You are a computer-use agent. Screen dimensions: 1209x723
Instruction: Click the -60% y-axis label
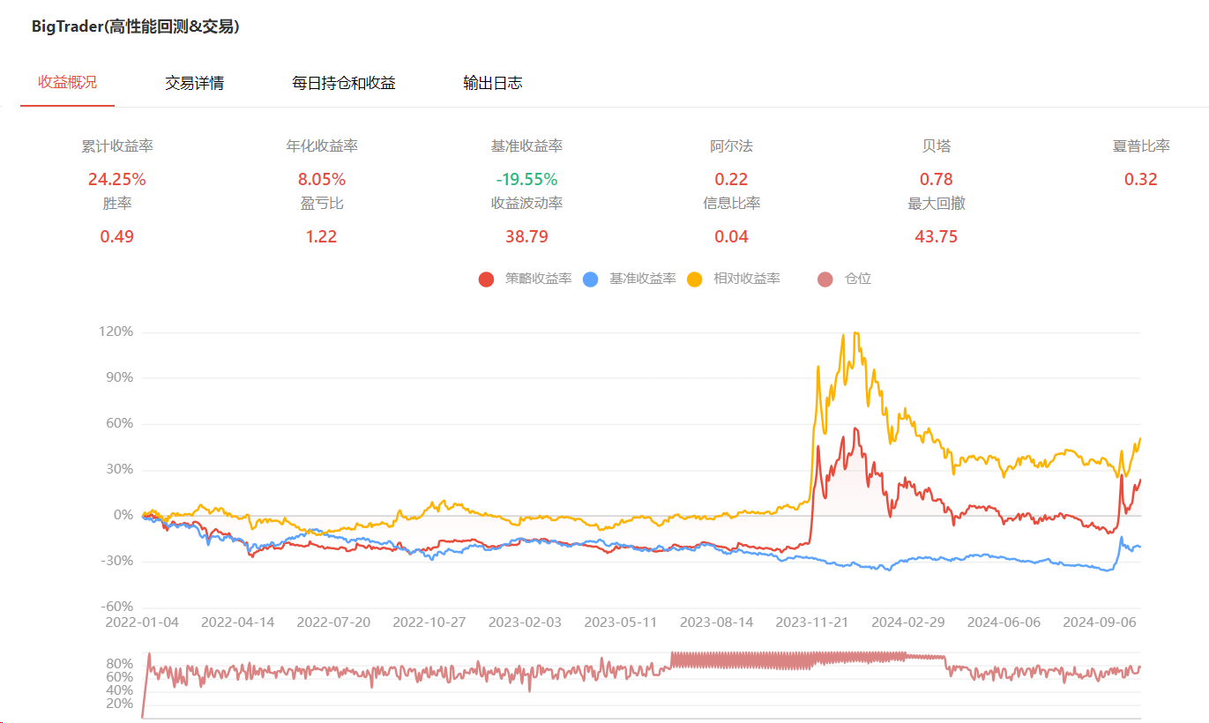pyautogui.click(x=117, y=607)
